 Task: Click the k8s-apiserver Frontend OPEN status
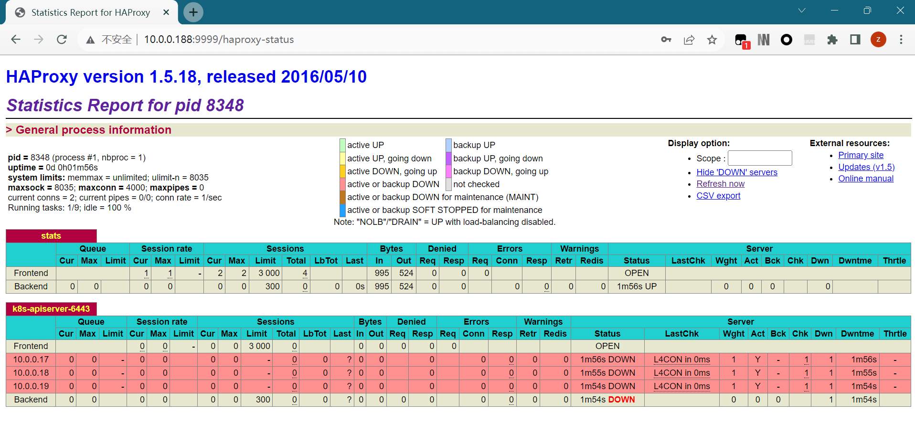607,346
